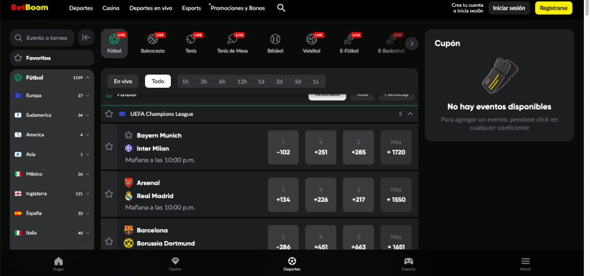This screenshot has width=590, height=276.
Task: Open Casino in bottom bar
Action: (x=175, y=264)
